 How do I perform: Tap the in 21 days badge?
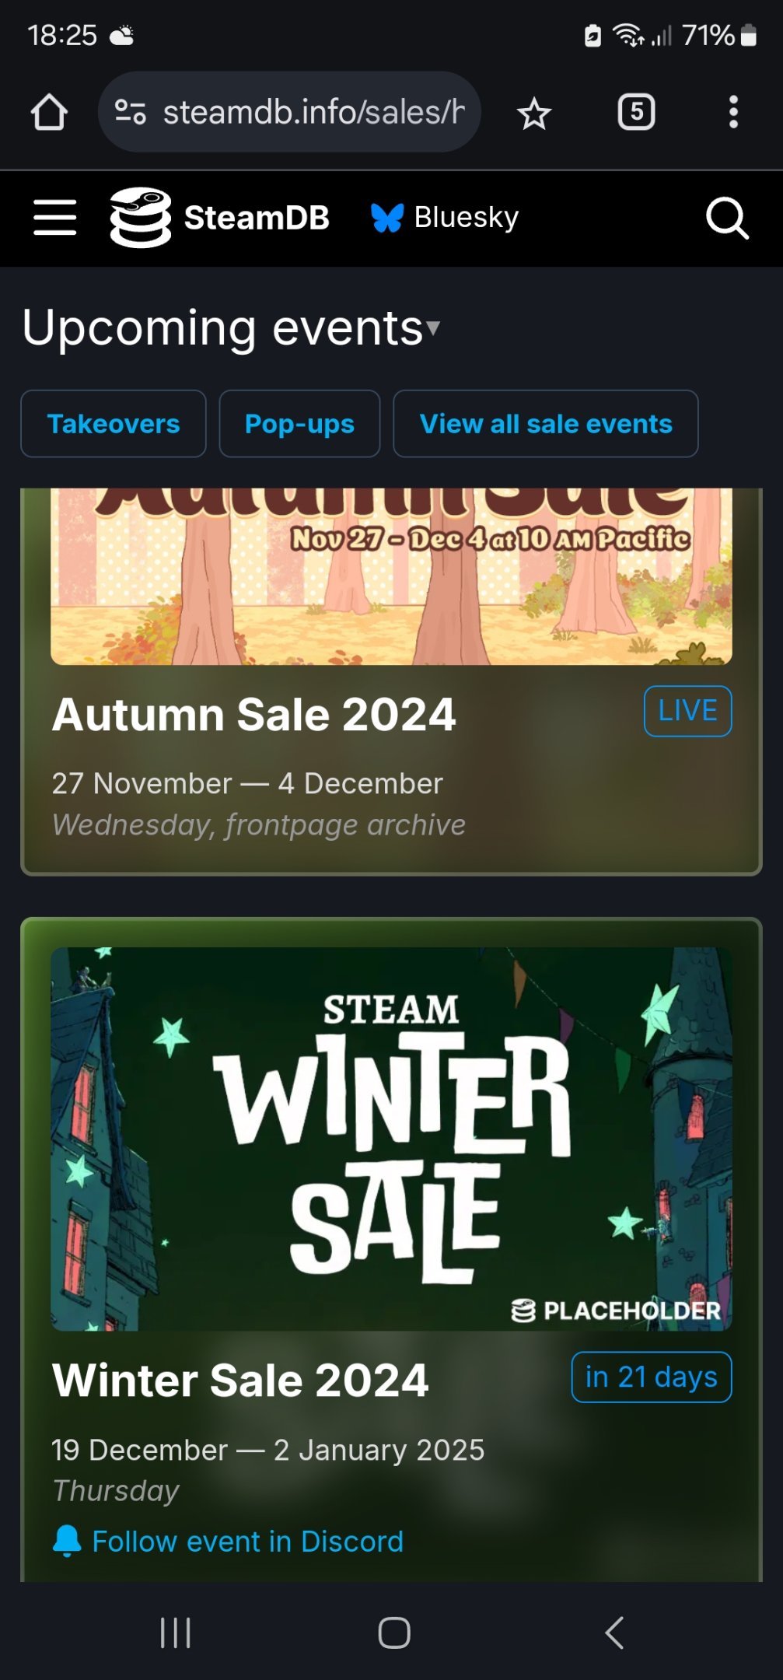click(x=652, y=1377)
